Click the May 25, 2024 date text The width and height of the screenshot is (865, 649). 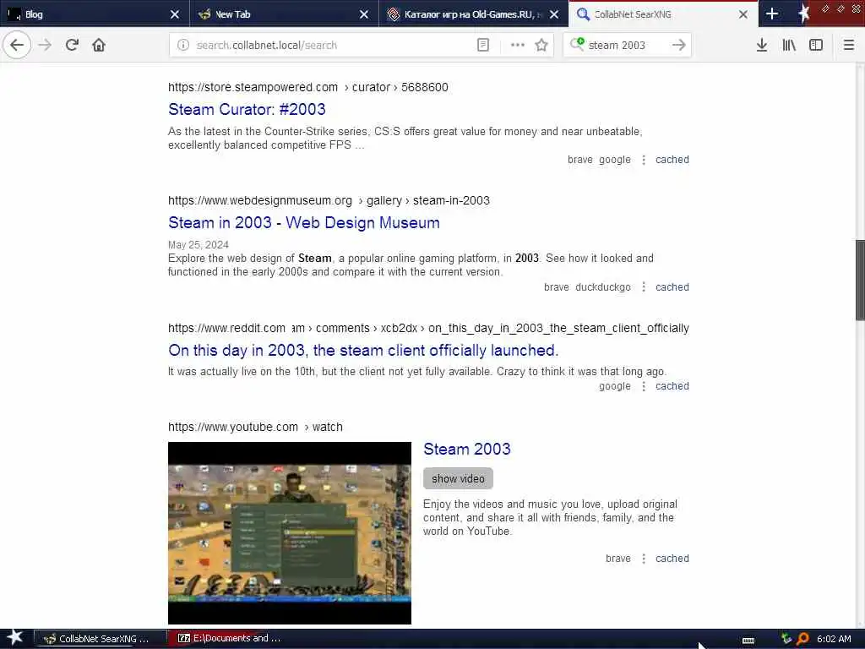pos(198,244)
